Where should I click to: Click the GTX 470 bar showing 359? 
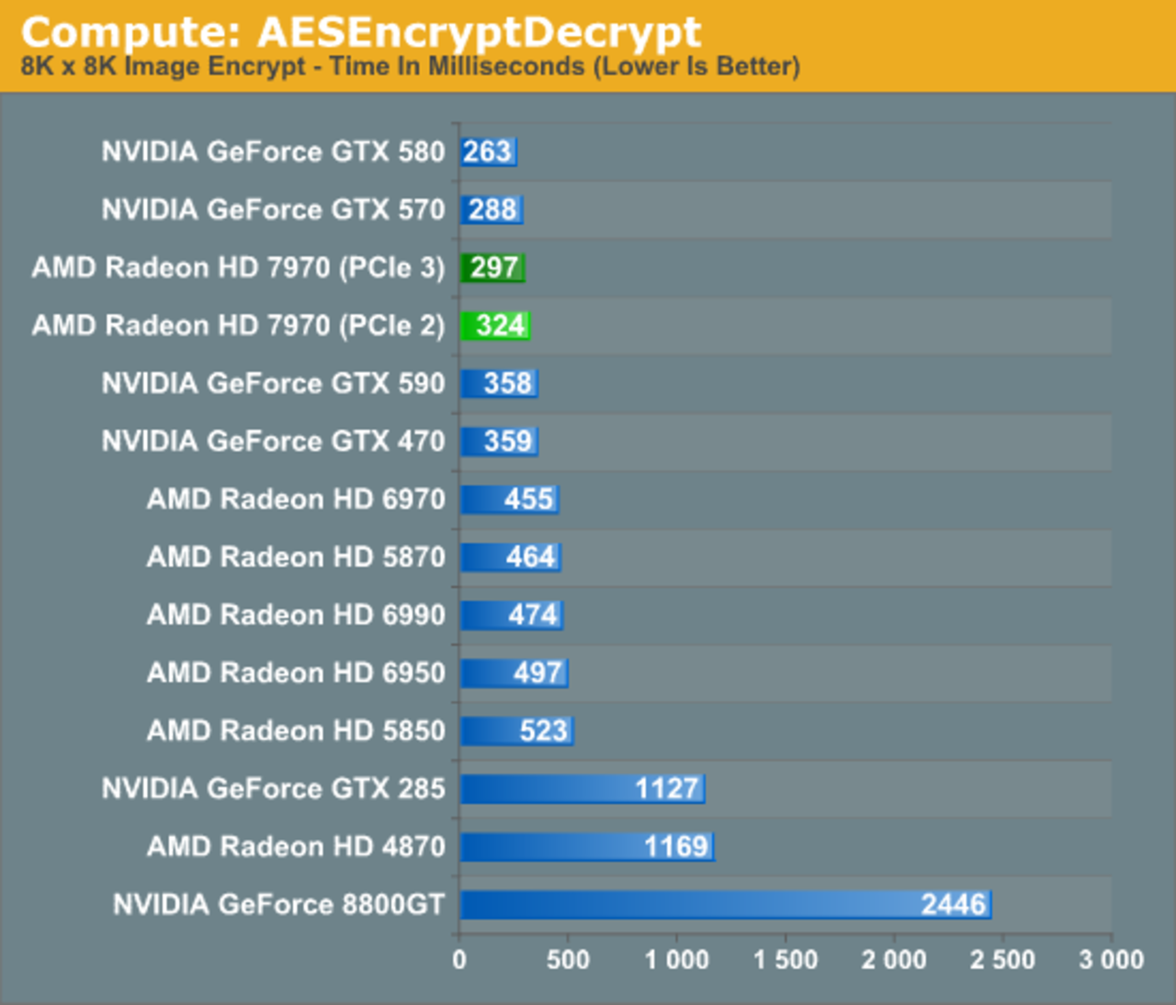pyautogui.click(x=498, y=441)
